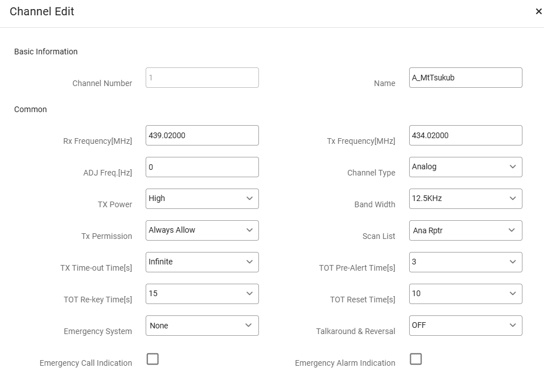Open the TOT Reset Time dropdown
This screenshot has width=544, height=372.
(465, 294)
